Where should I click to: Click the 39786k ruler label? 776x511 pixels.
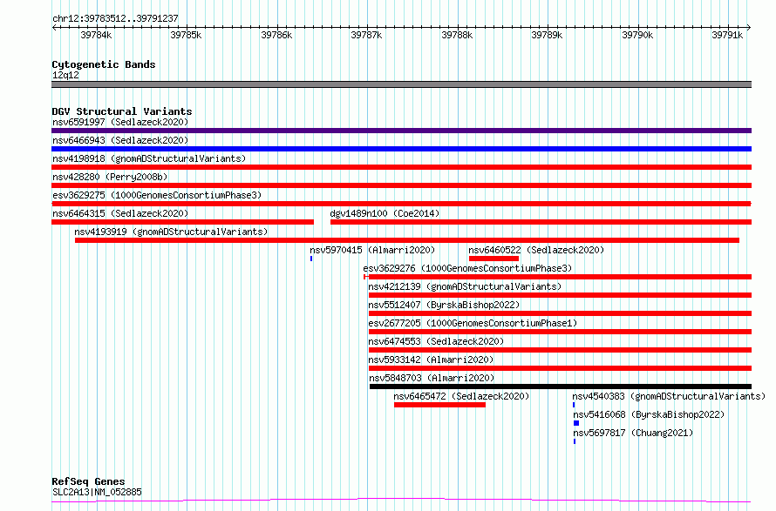click(276, 35)
